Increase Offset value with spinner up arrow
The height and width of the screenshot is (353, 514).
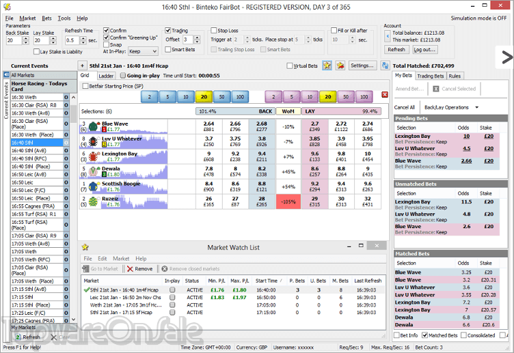pyautogui.click(x=197, y=38)
